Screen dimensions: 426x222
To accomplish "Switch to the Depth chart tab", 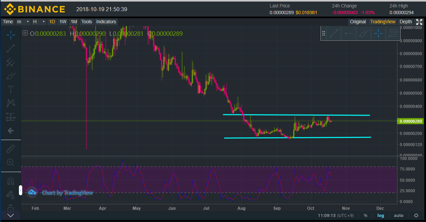I will tap(405, 22).
